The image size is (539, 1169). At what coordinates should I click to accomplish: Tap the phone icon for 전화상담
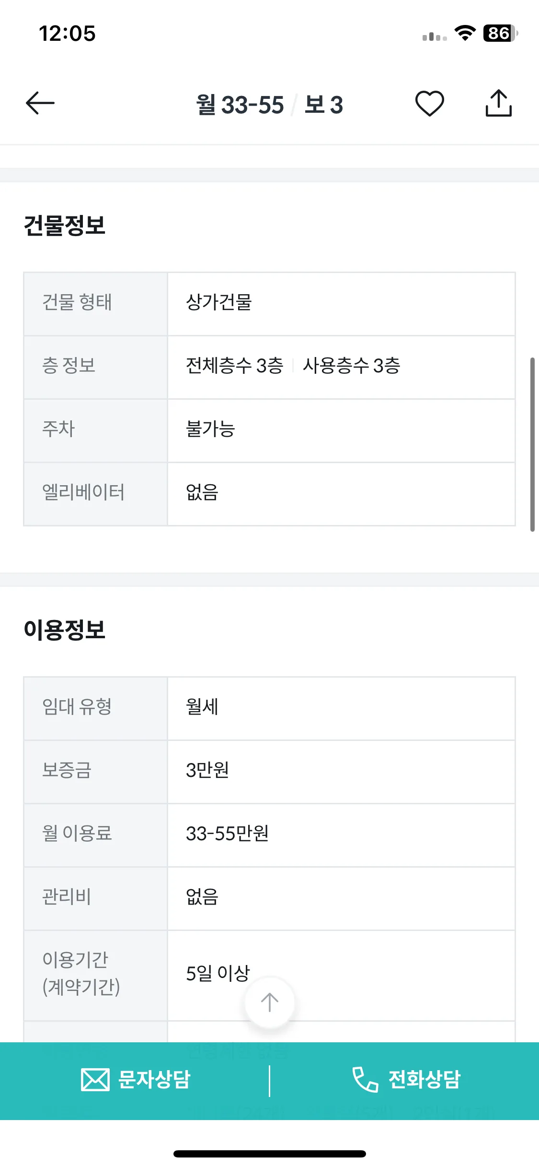click(365, 1080)
